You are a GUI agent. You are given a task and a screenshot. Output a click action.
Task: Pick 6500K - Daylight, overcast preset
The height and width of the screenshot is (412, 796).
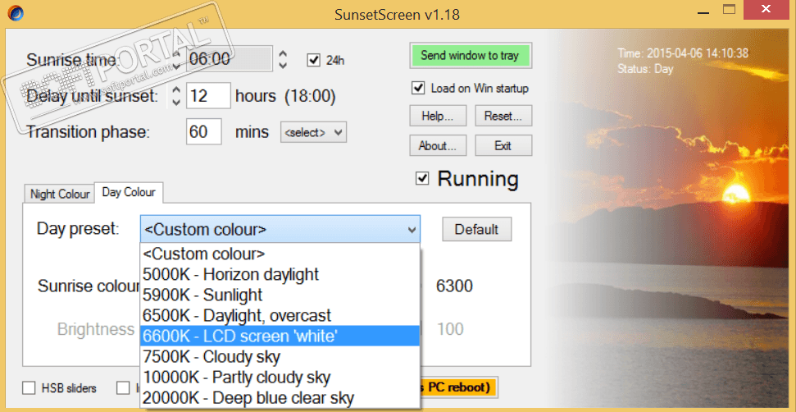tap(280, 315)
